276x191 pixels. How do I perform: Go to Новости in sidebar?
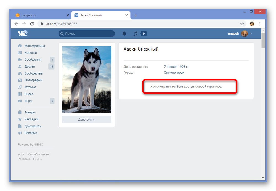tap(31, 53)
